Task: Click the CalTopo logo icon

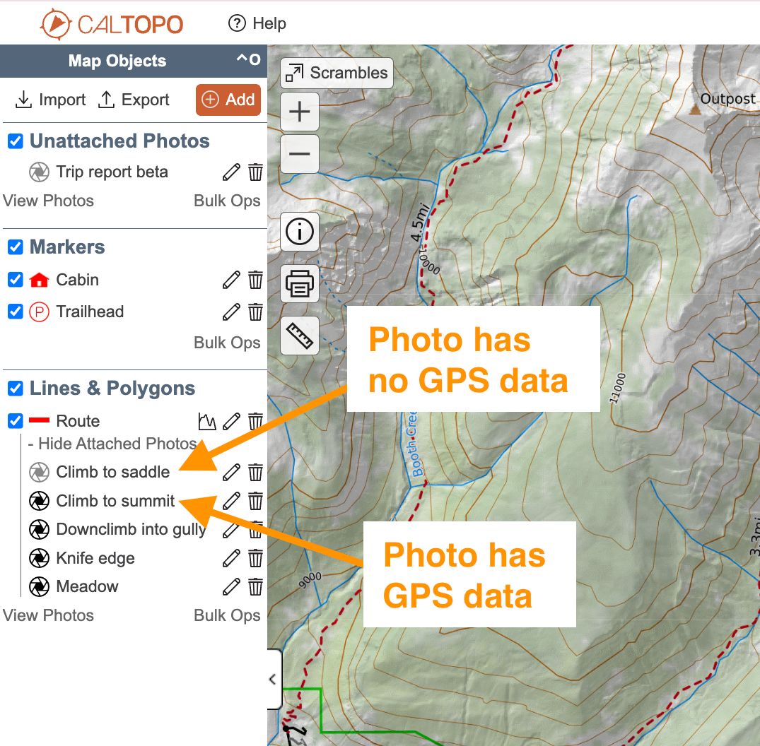Action: 57,23
